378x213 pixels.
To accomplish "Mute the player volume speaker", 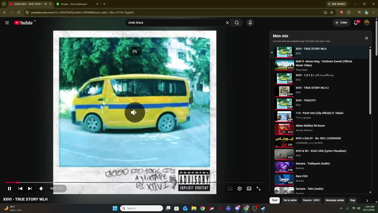I will click(41, 188).
